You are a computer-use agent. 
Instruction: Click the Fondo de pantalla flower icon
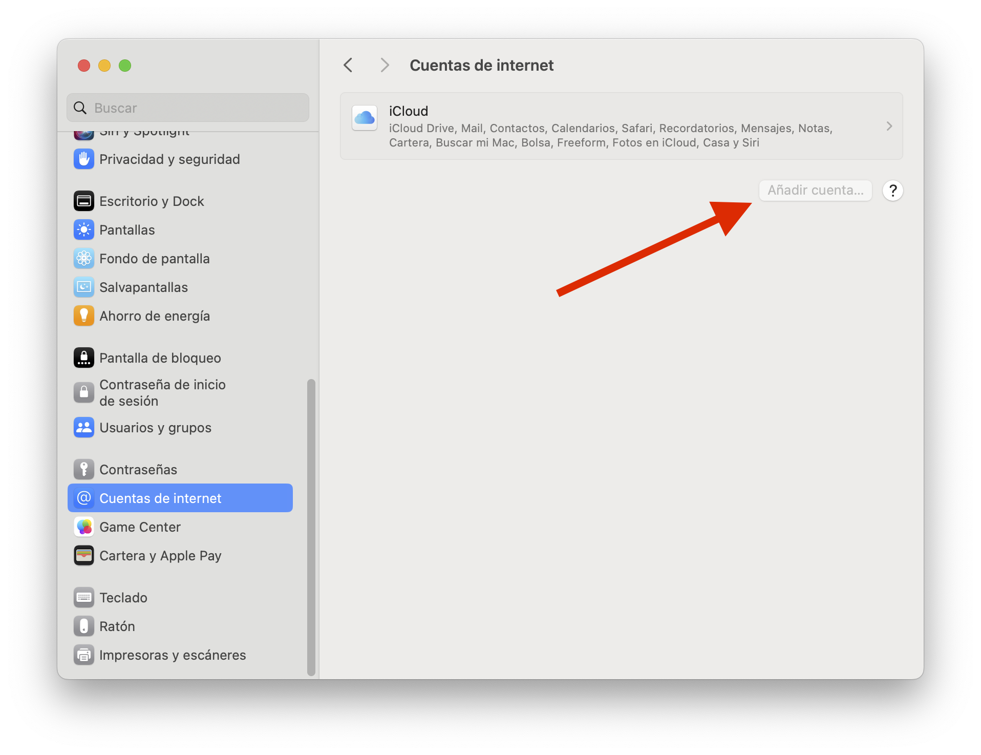(84, 259)
